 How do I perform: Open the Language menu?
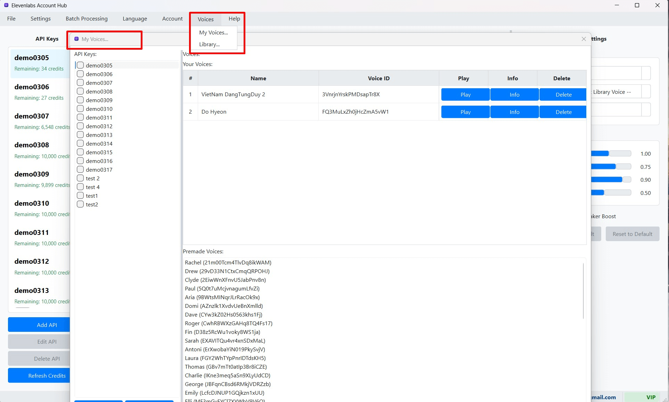pos(135,19)
